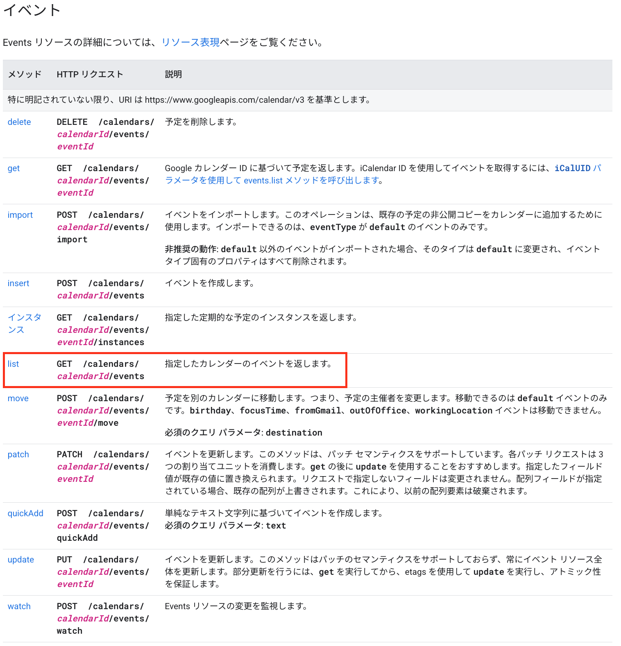The image size is (621, 646).
Task: Click the HTTP リクエスト column header
Action: pyautogui.click(x=90, y=74)
